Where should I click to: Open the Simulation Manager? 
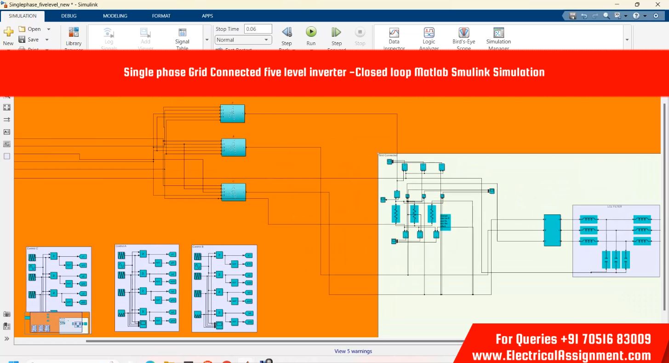pos(498,33)
